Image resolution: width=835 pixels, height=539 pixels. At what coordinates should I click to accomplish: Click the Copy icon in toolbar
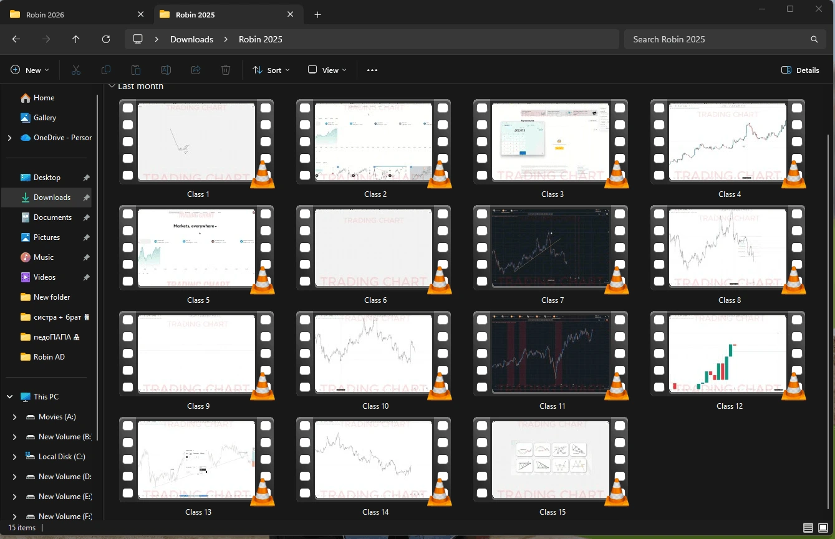point(106,70)
